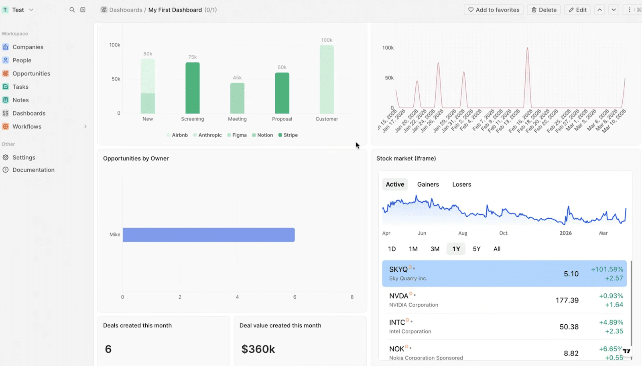Click the Settings gear icon
642x366 pixels.
(6, 157)
